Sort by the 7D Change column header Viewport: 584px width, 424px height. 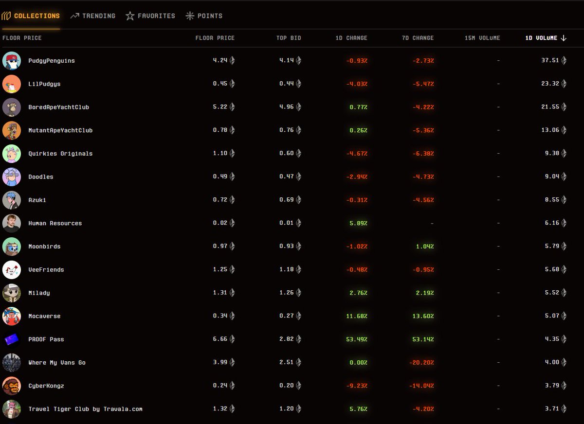[418, 38]
